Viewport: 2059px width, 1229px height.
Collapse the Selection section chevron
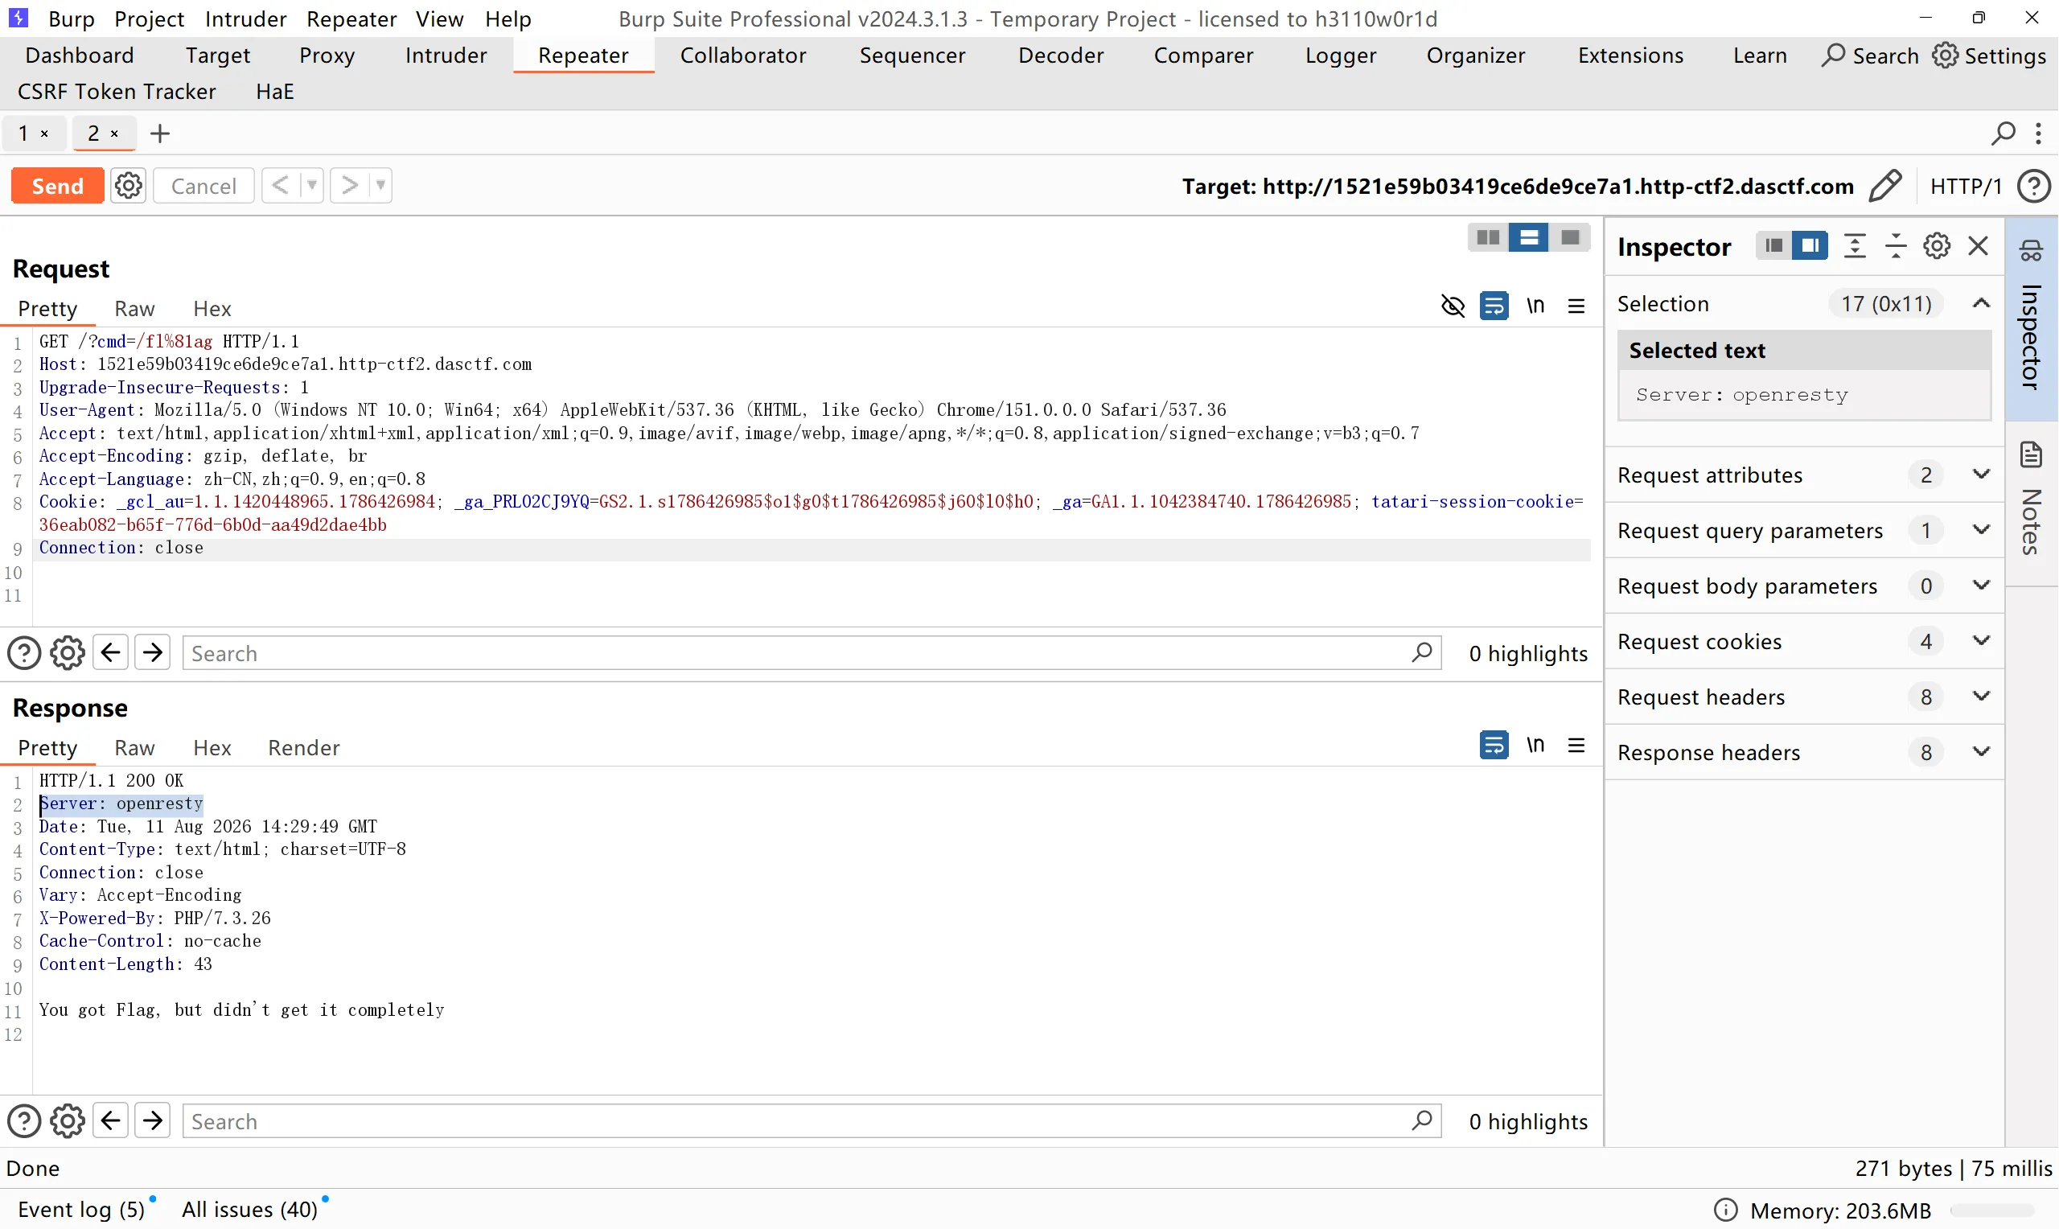[1981, 303]
